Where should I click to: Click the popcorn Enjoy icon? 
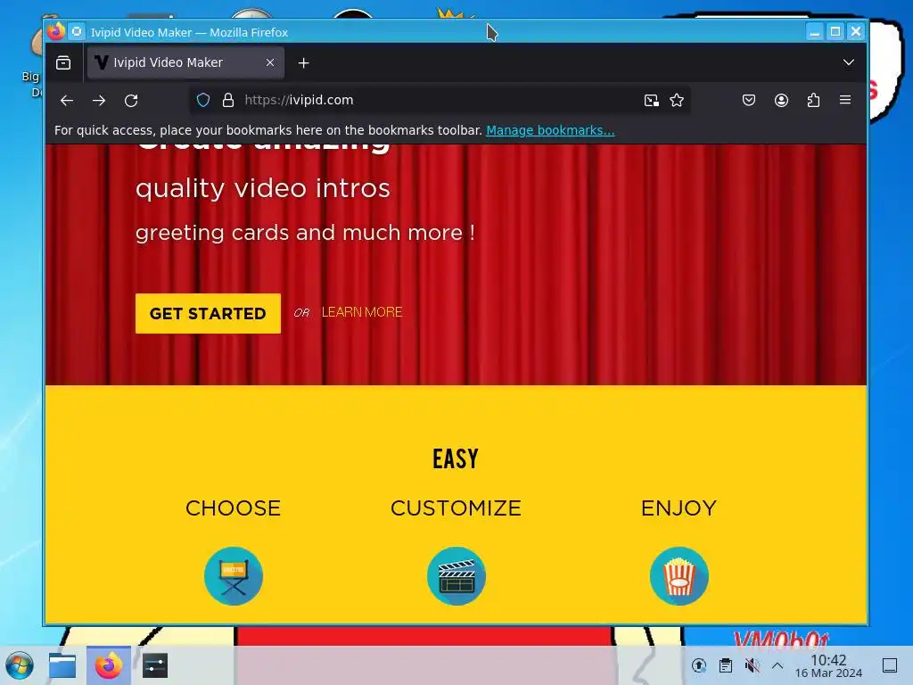coord(679,576)
